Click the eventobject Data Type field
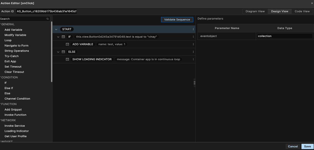Viewport: 314px width, 150px height. [285, 36]
